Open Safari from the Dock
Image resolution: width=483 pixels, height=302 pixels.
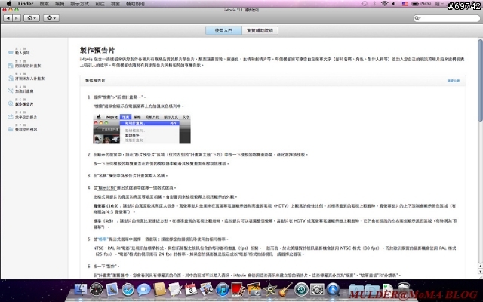pyautogui.click(x=128, y=290)
